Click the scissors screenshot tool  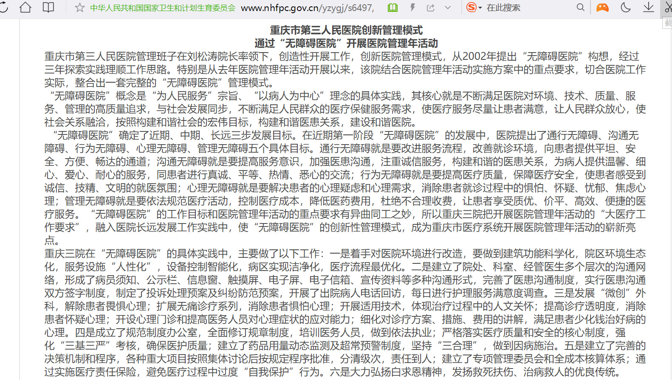coord(668,8)
